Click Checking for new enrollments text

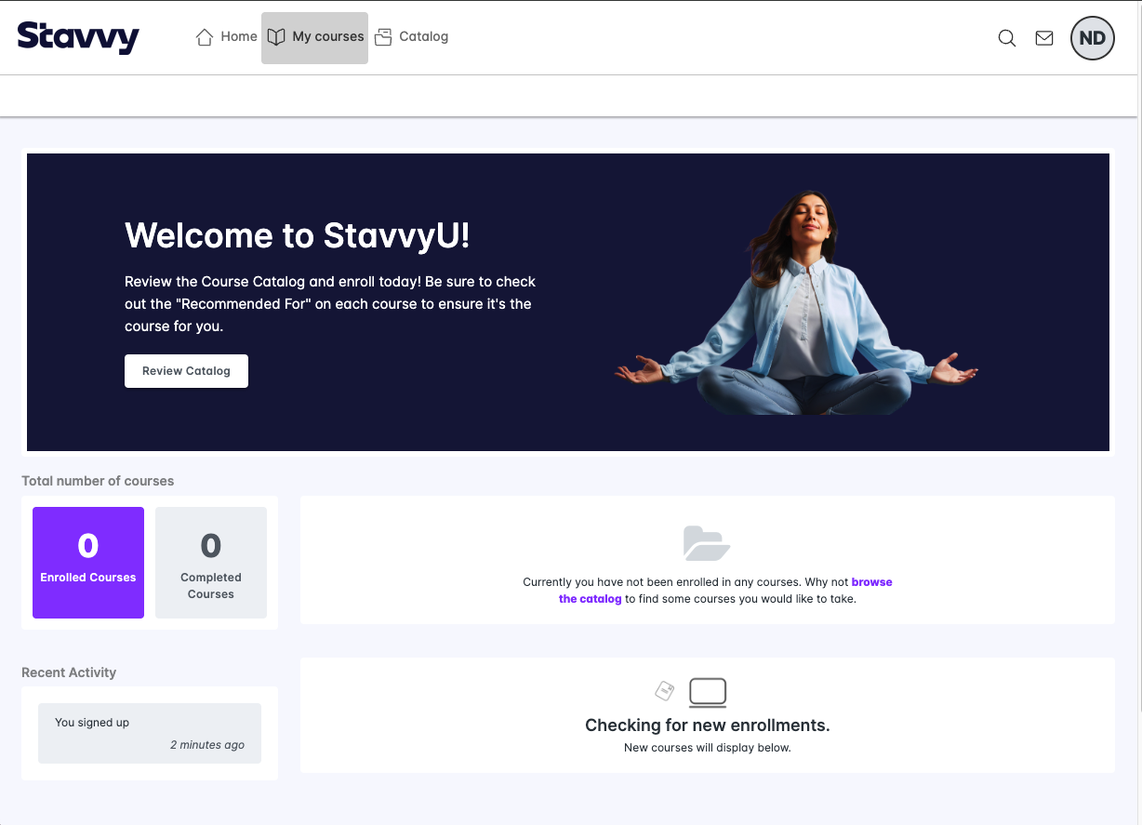[708, 725]
